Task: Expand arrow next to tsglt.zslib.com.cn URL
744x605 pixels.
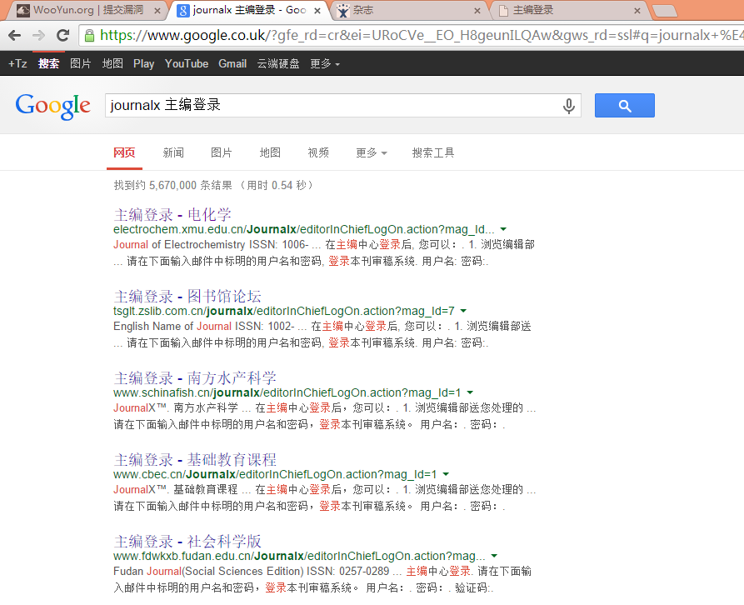Action: click(x=463, y=311)
